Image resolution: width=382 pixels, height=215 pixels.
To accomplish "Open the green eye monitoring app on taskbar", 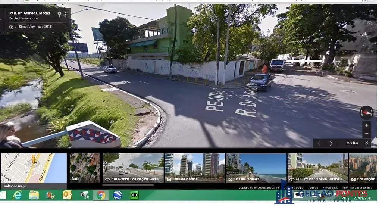I will (134, 195).
